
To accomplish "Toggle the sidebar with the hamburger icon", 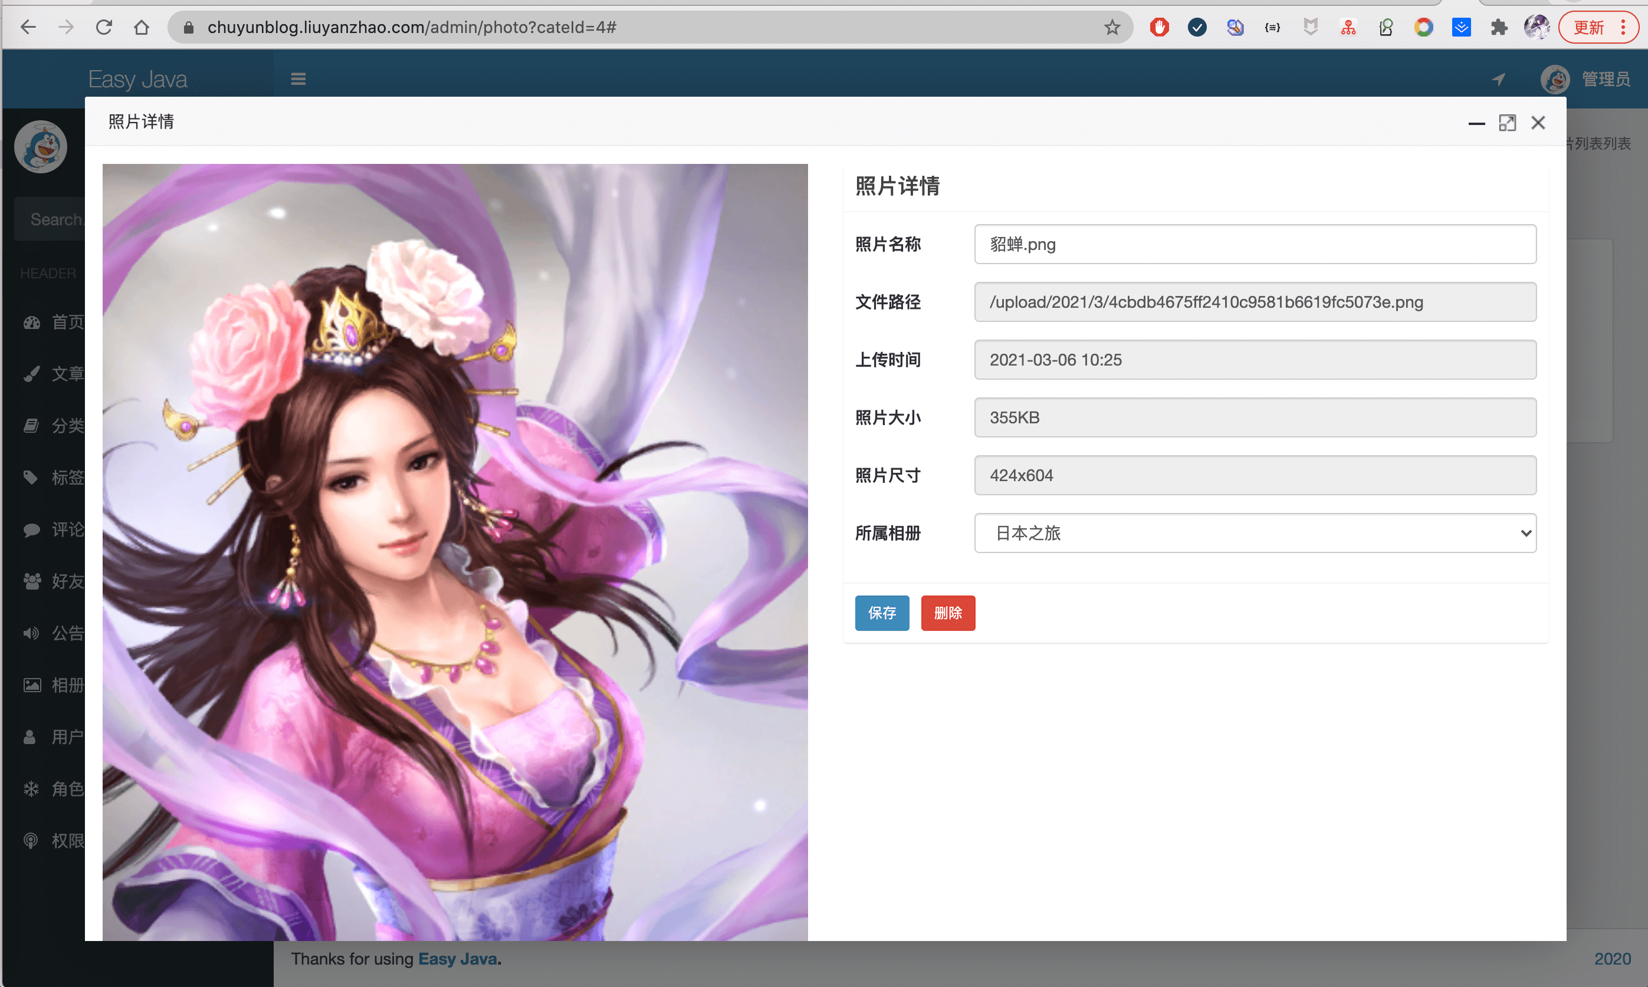I will coord(298,79).
